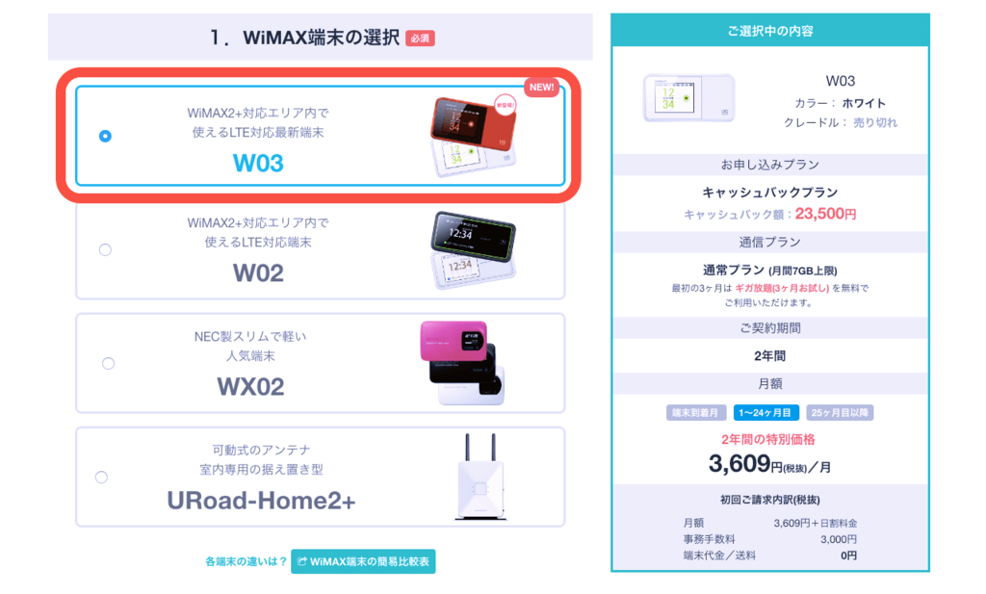
Task: Open the WiMAX端末の簡易比較表 button
Action: (363, 561)
